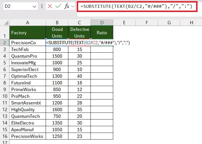Image resolution: width=202 pixels, height=144 pixels.
Task: Open Insert Function via the fx icon
Action: click(x=67, y=6)
